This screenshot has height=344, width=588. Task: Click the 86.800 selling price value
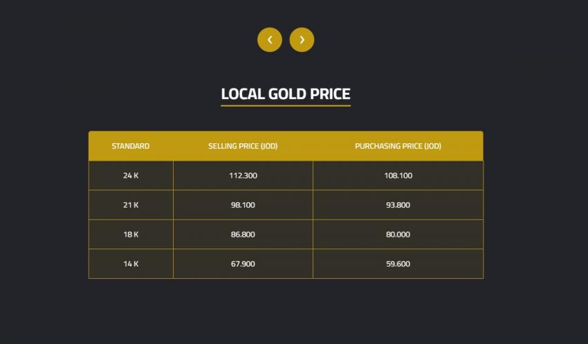[x=243, y=235]
